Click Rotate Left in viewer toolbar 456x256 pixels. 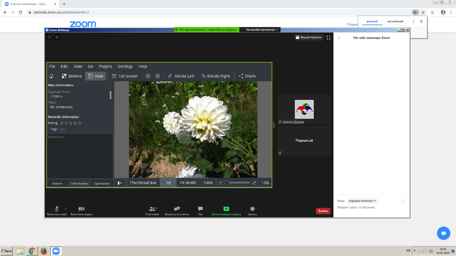[x=181, y=76]
